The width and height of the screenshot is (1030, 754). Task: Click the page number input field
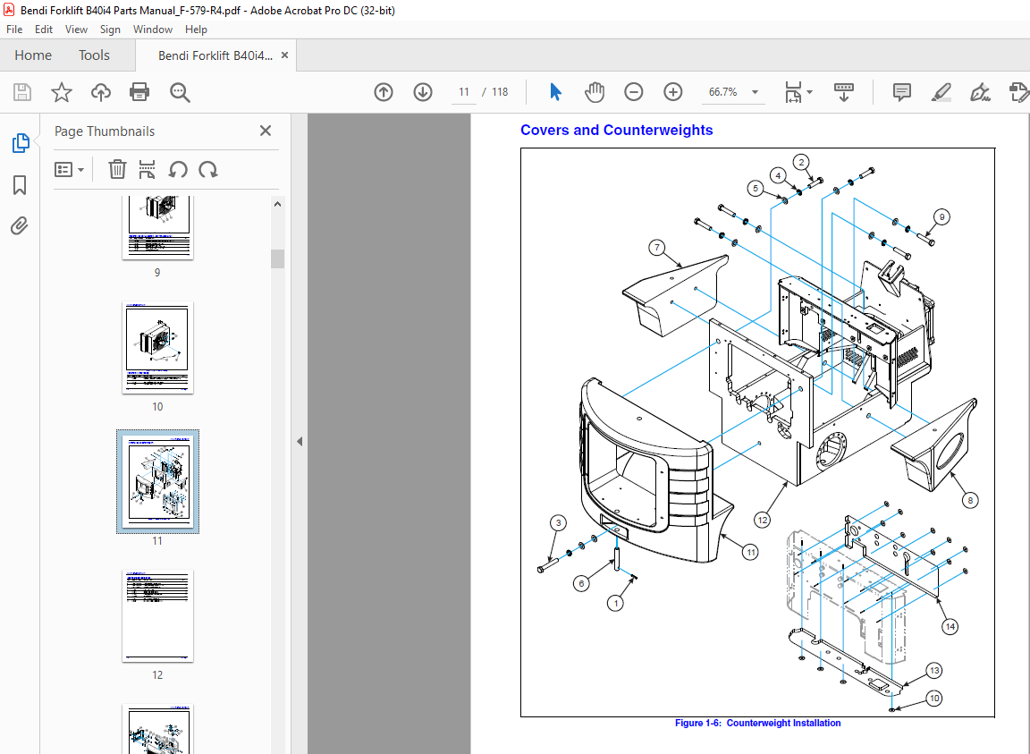click(x=464, y=92)
